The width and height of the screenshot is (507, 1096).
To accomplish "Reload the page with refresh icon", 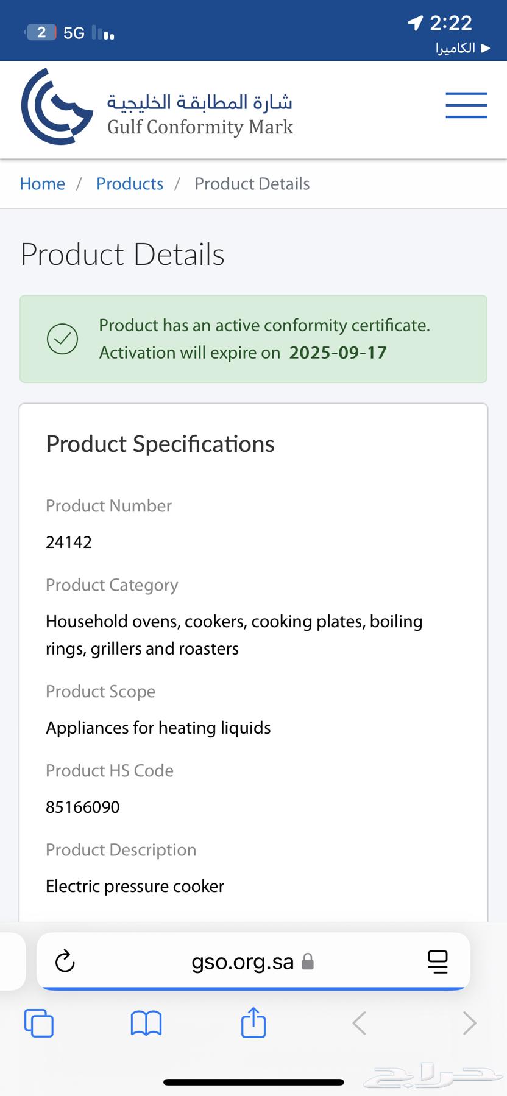I will tap(65, 961).
